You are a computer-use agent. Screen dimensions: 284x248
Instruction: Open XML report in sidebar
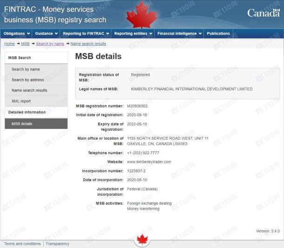(x=36, y=101)
